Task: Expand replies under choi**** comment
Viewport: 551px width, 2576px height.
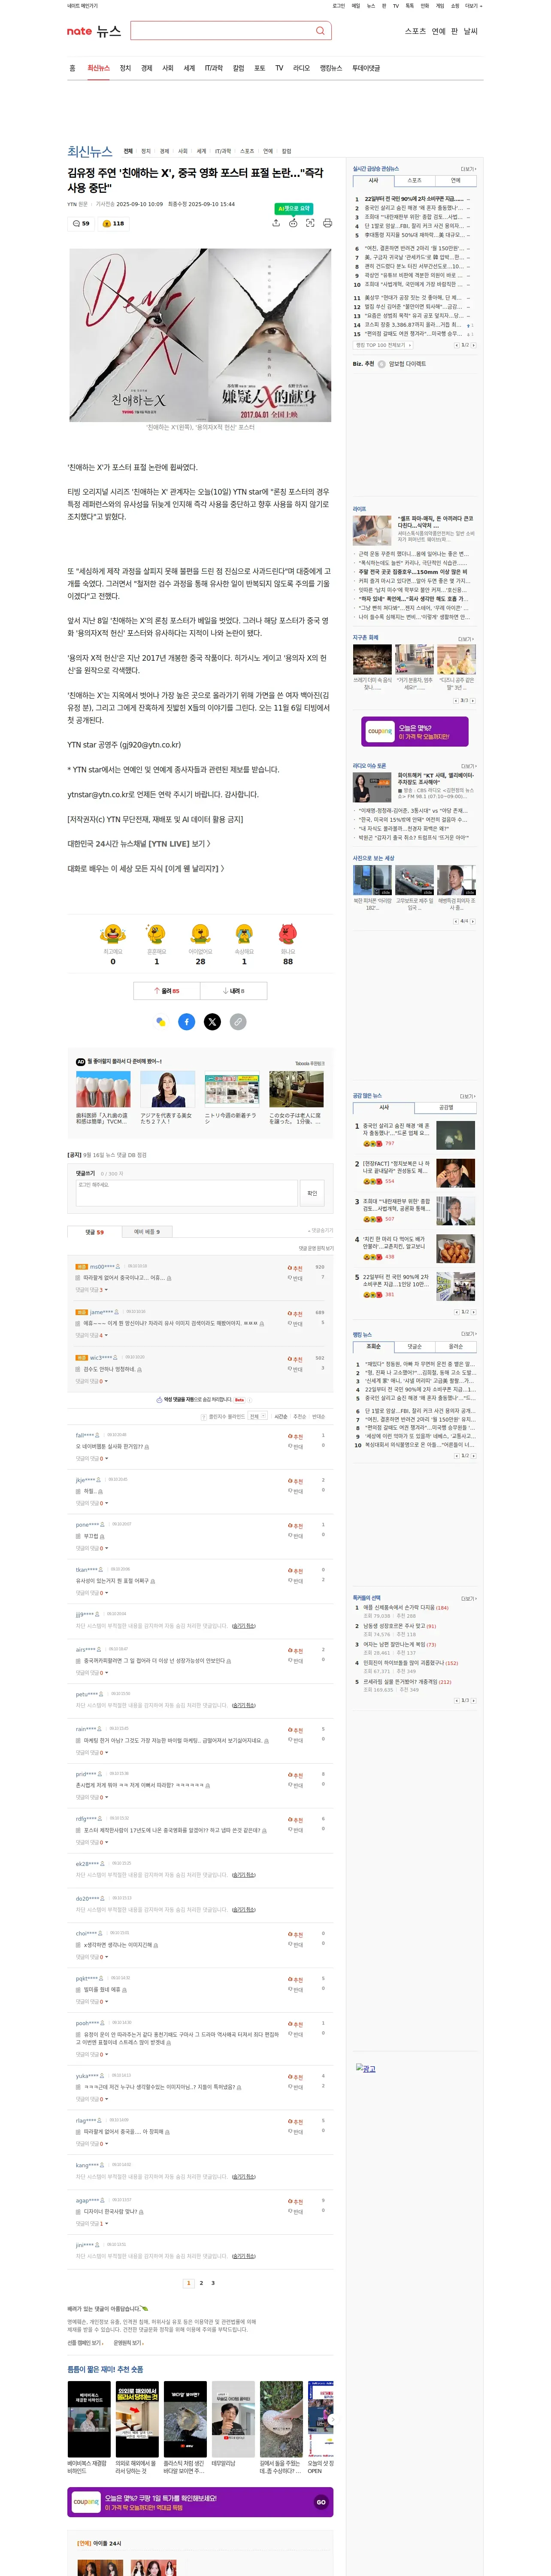Action: pyautogui.click(x=91, y=1956)
